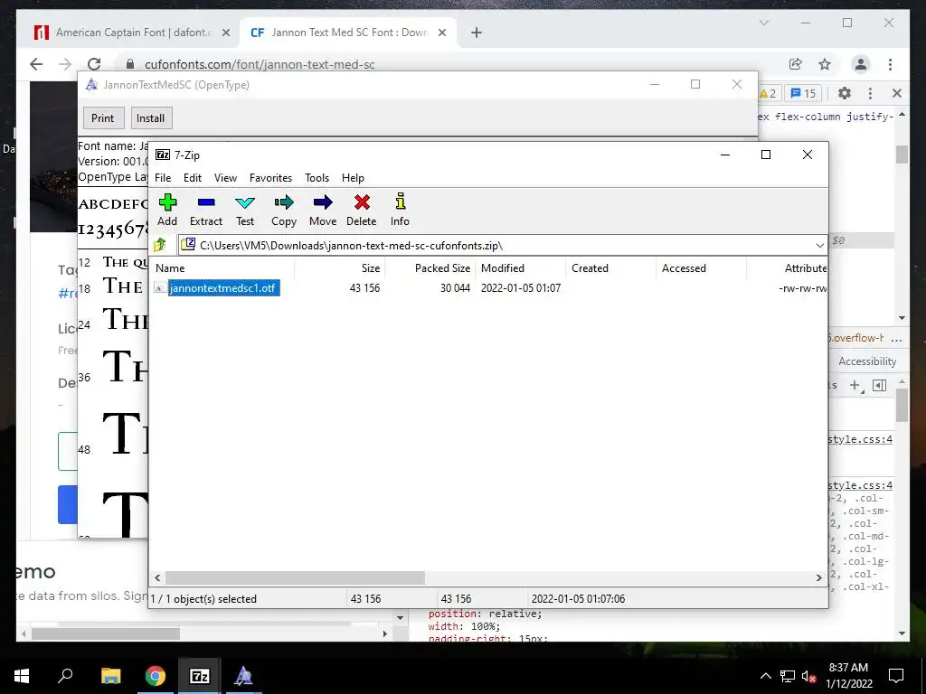Open the View menu in 7-Zip

click(225, 178)
